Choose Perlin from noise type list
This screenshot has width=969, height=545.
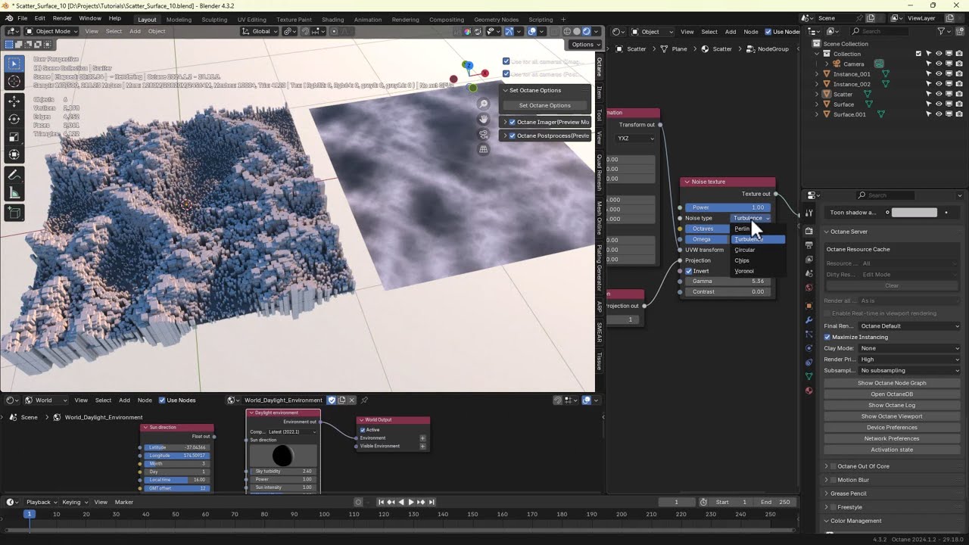pyautogui.click(x=757, y=229)
